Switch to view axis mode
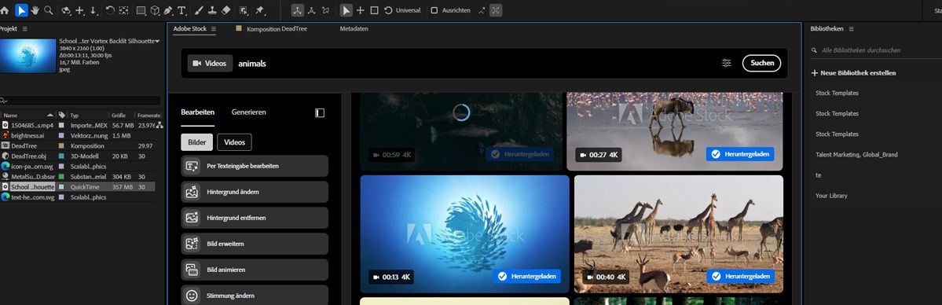The image size is (942, 305). click(325, 10)
